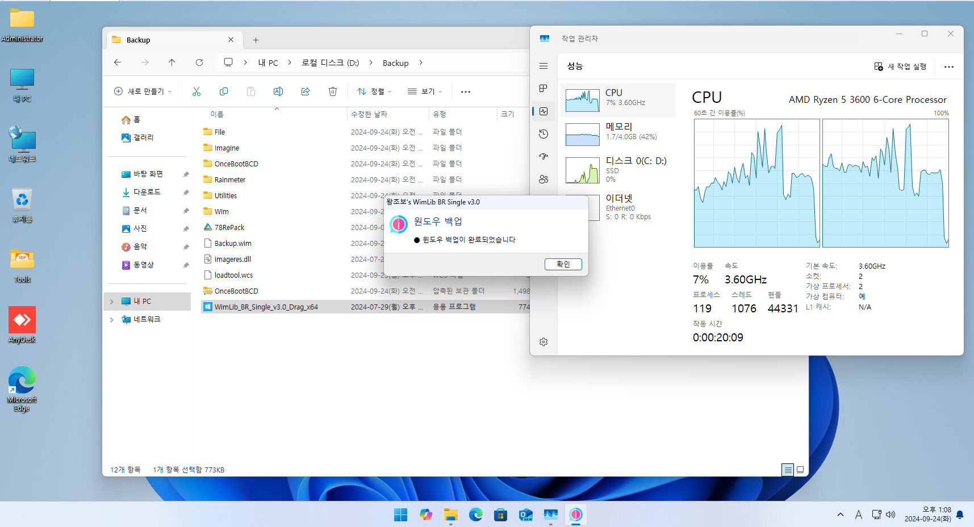This screenshot has width=974, height=527.
Task: Click the Share icon in Explorer toolbar
Action: pyautogui.click(x=306, y=91)
